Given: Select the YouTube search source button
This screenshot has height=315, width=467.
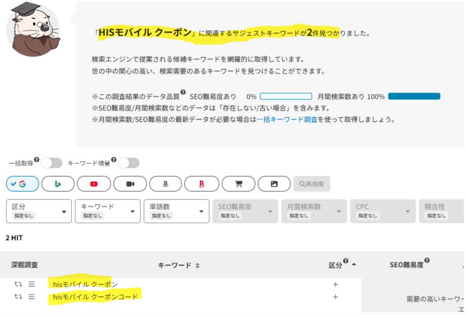Looking at the screenshot, I should coord(94,184).
